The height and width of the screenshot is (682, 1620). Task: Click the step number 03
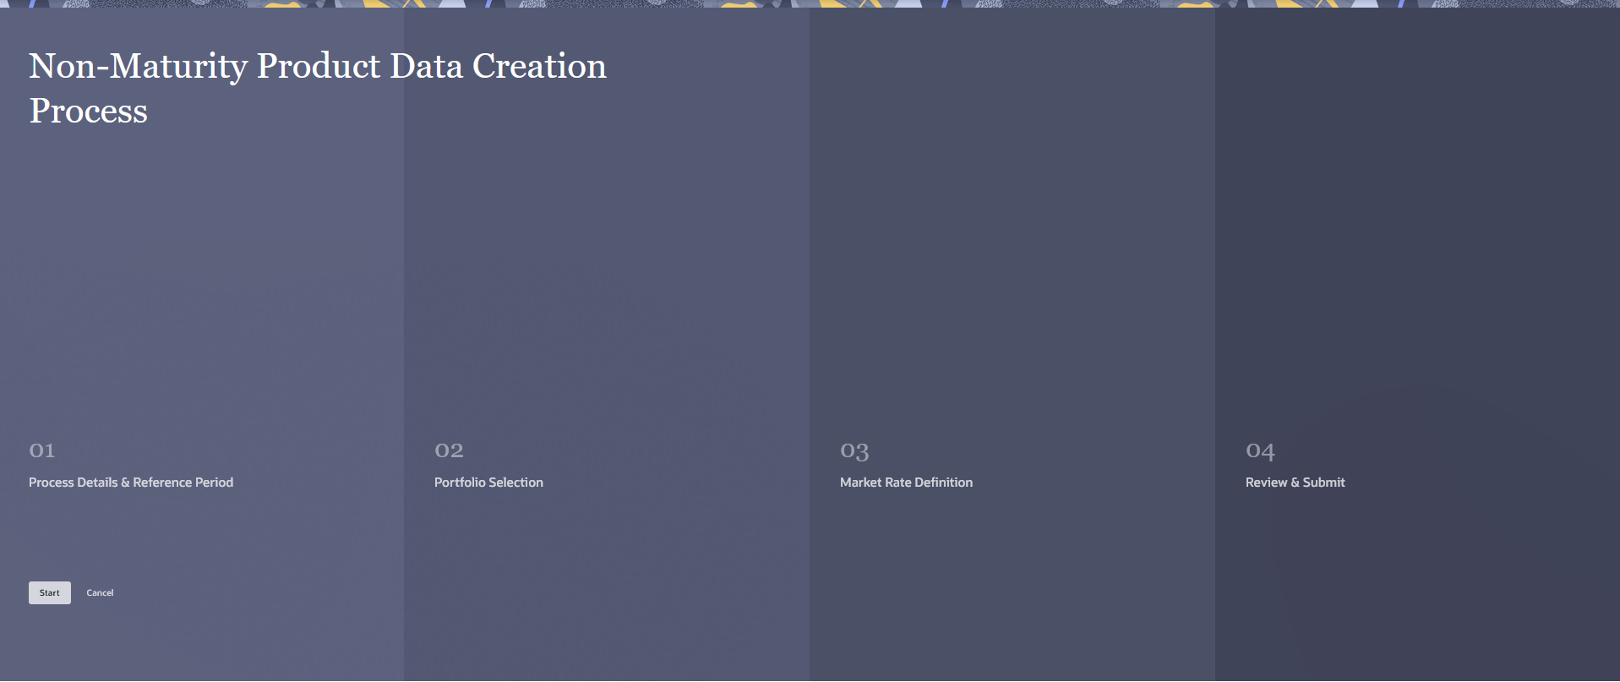coord(854,451)
